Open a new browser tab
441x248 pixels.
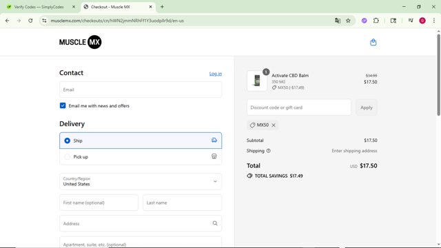(162, 7)
